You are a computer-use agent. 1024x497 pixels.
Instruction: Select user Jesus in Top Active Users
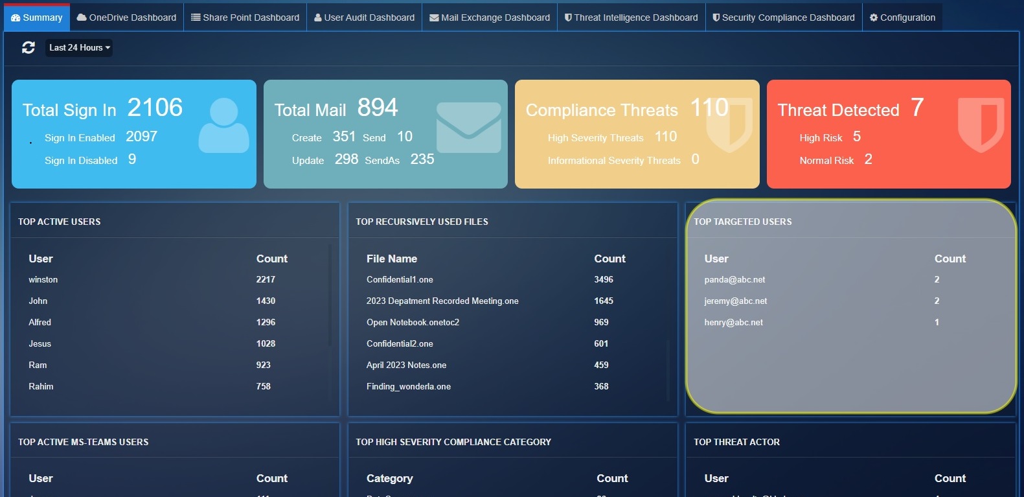click(x=40, y=344)
